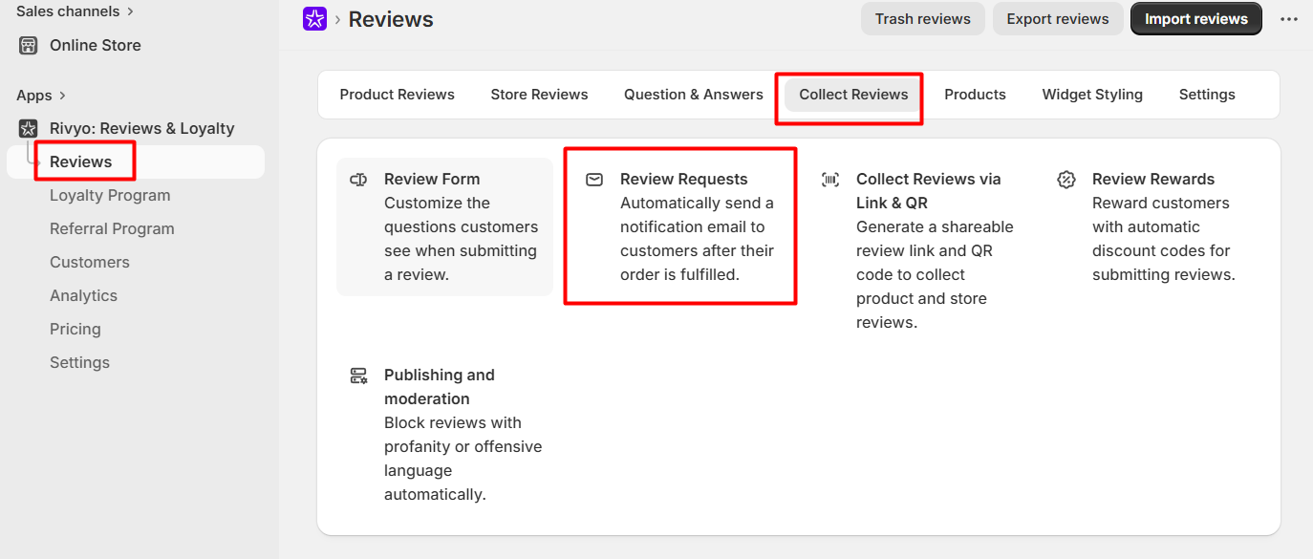The image size is (1313, 559).
Task: Switch to the Product Reviews tab
Action: [x=398, y=95]
